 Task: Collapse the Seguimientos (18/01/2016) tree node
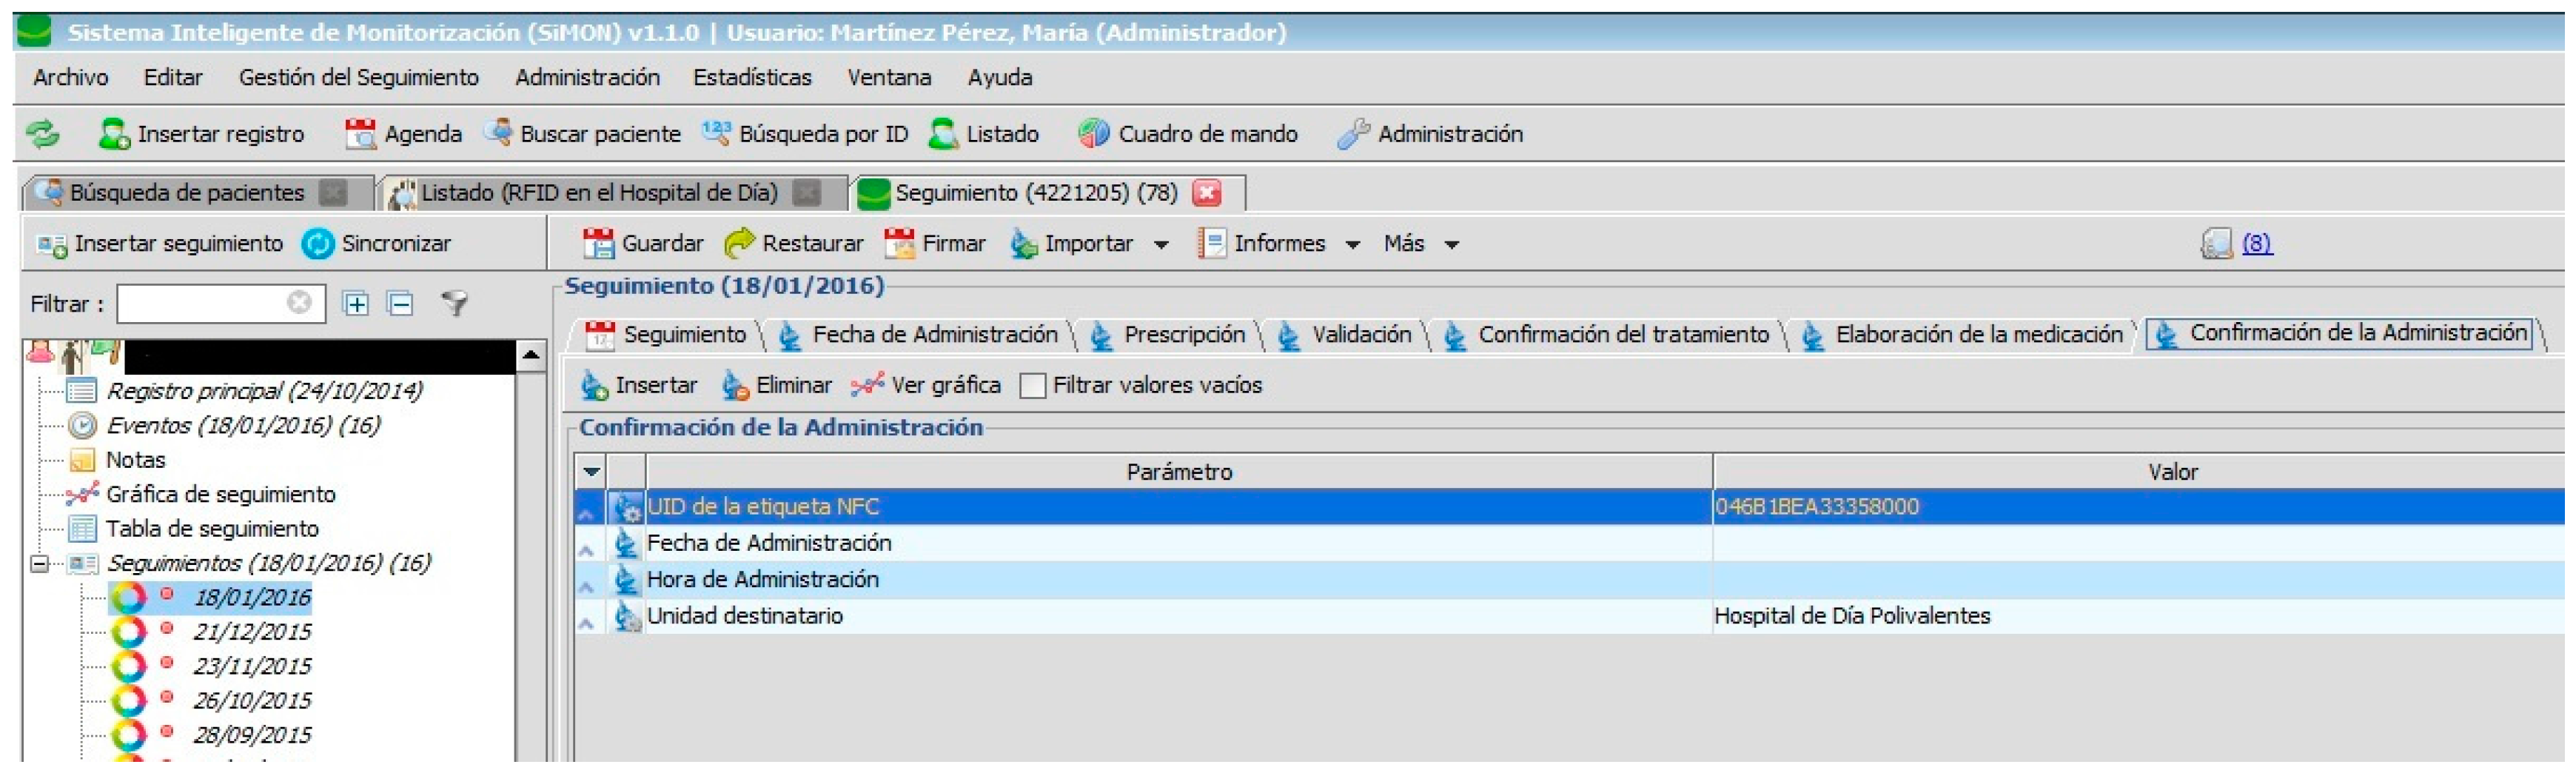click(40, 564)
